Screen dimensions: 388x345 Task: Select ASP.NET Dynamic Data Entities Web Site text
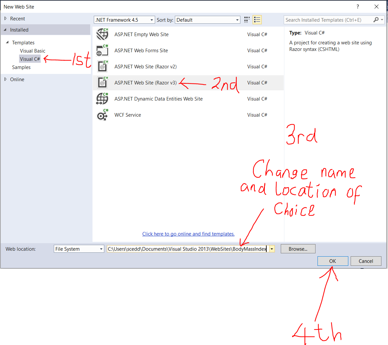(x=158, y=99)
